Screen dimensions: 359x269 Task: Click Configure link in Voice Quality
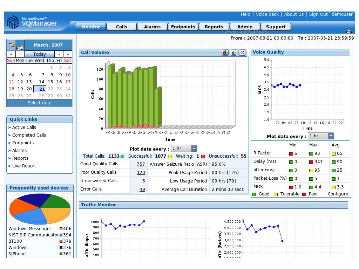pos(338,194)
